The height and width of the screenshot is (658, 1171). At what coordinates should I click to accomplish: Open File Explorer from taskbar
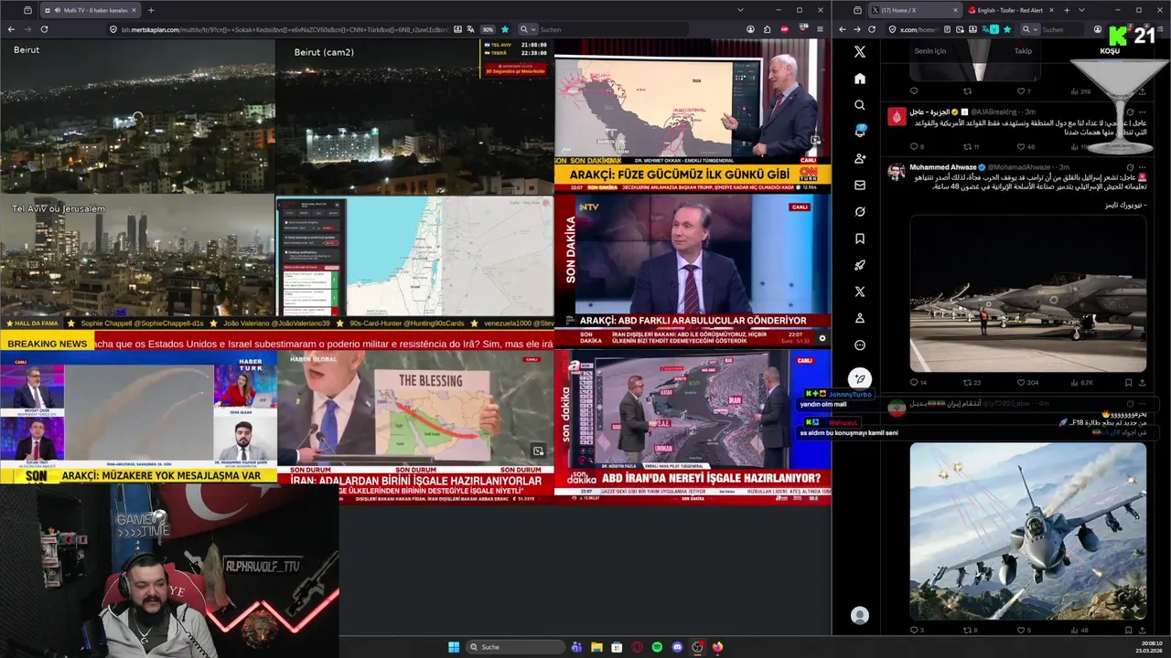click(x=596, y=647)
